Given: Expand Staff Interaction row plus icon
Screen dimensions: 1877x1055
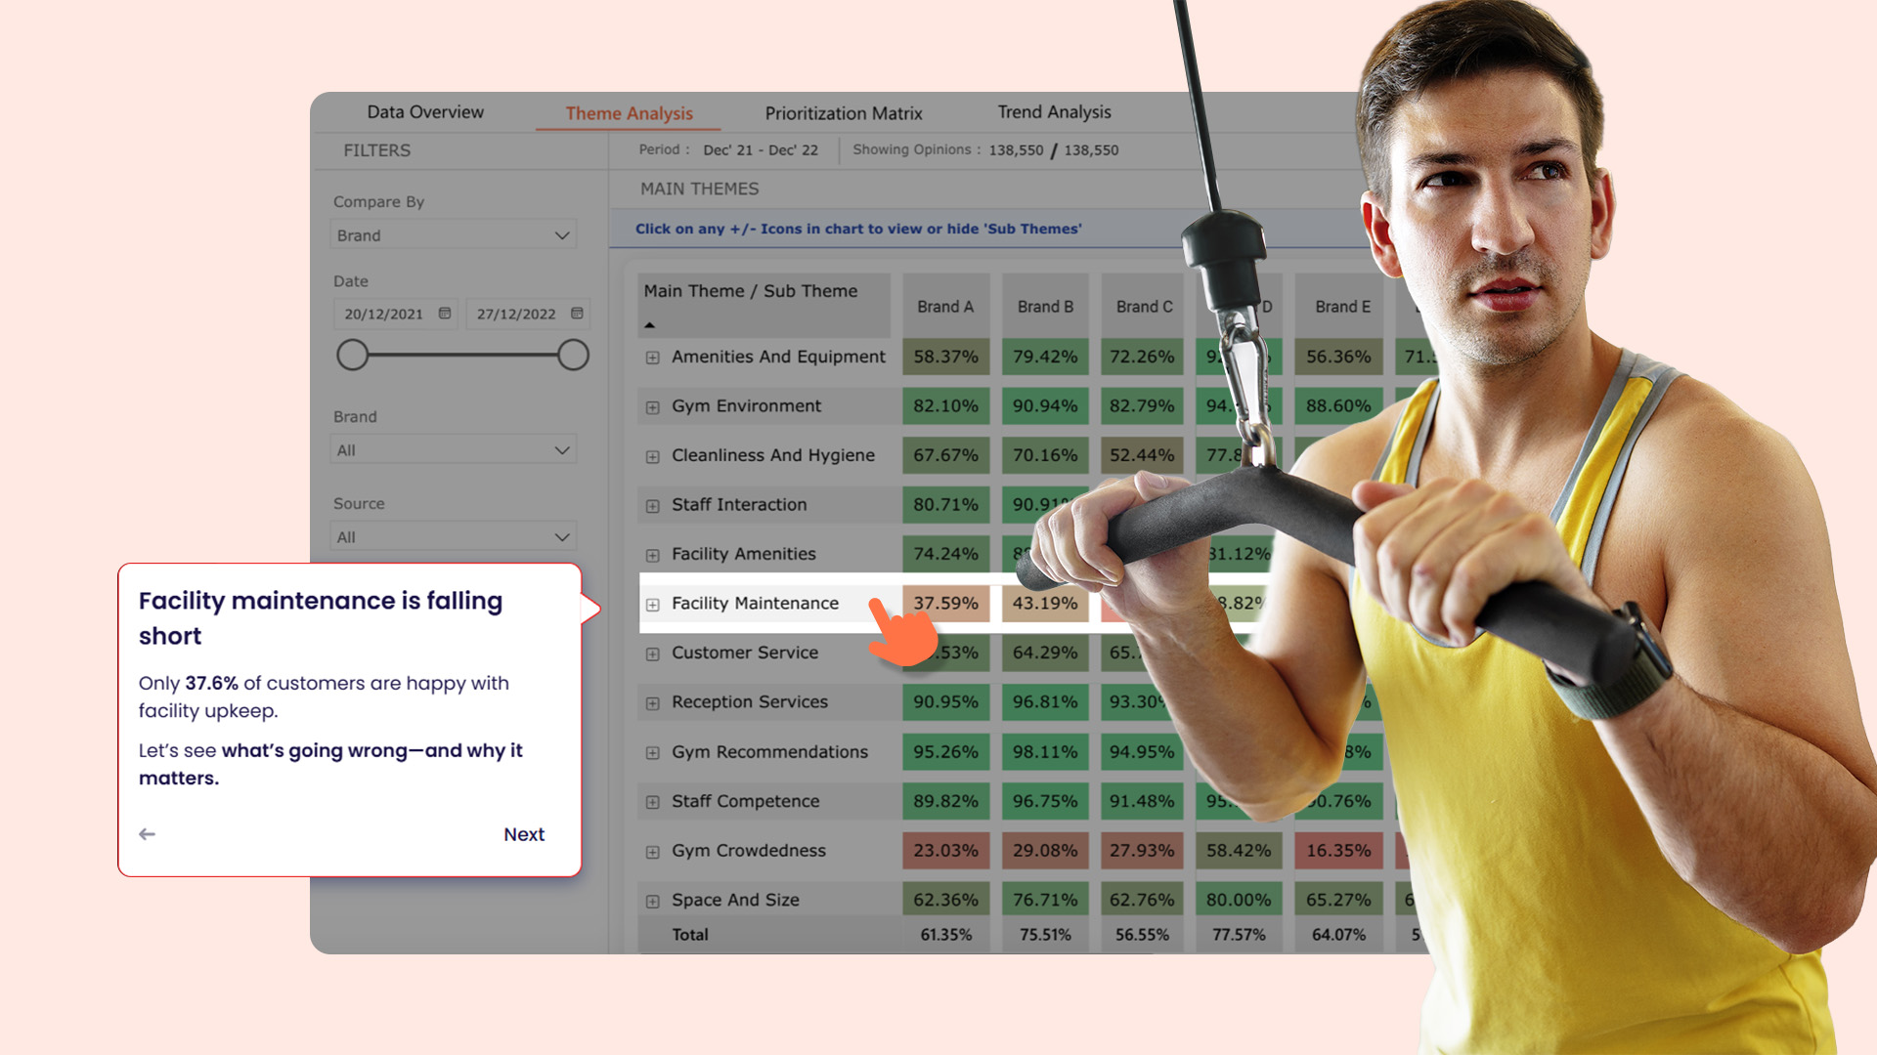Looking at the screenshot, I should coord(652,506).
